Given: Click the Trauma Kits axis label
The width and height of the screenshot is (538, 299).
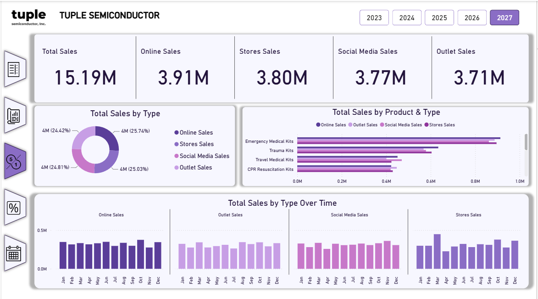Looking at the screenshot, I should click(x=281, y=151).
